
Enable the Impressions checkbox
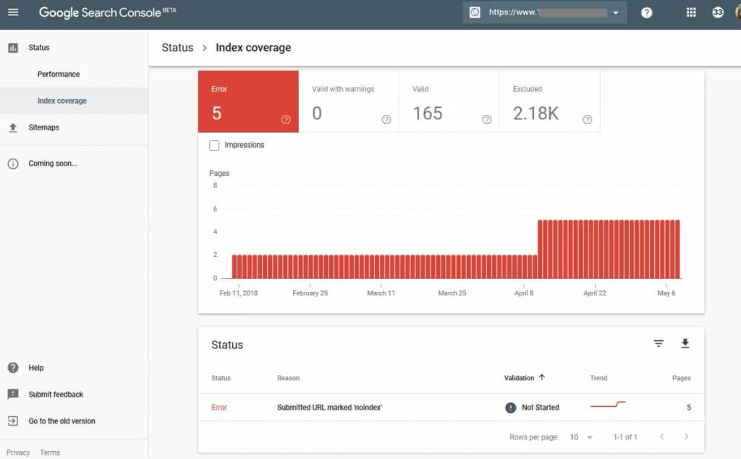214,145
